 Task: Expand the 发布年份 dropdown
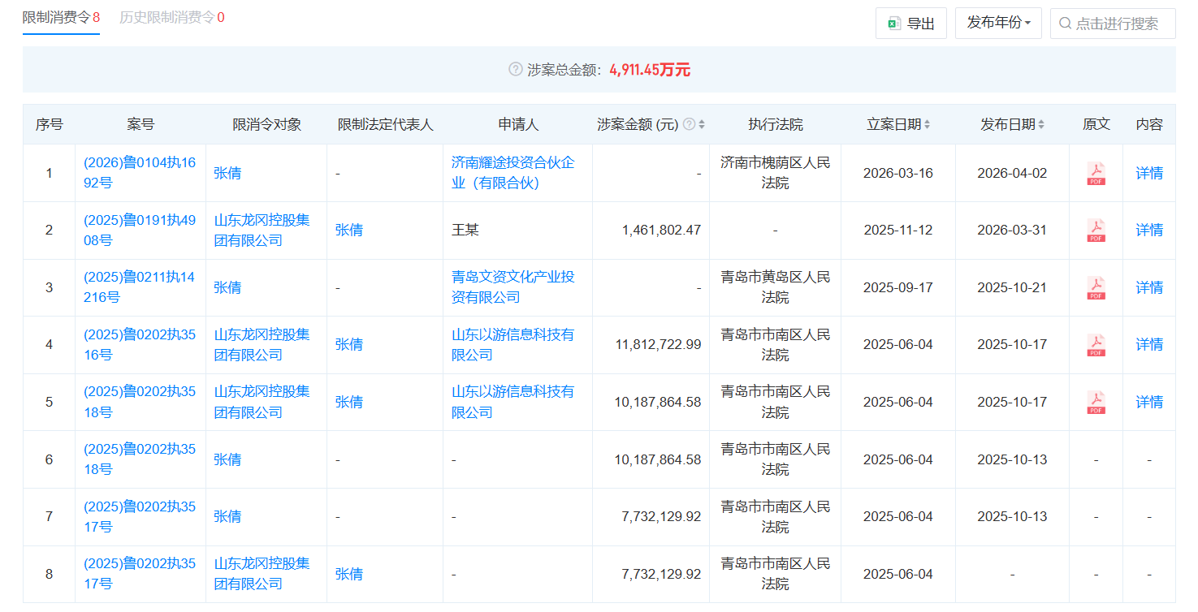998,24
